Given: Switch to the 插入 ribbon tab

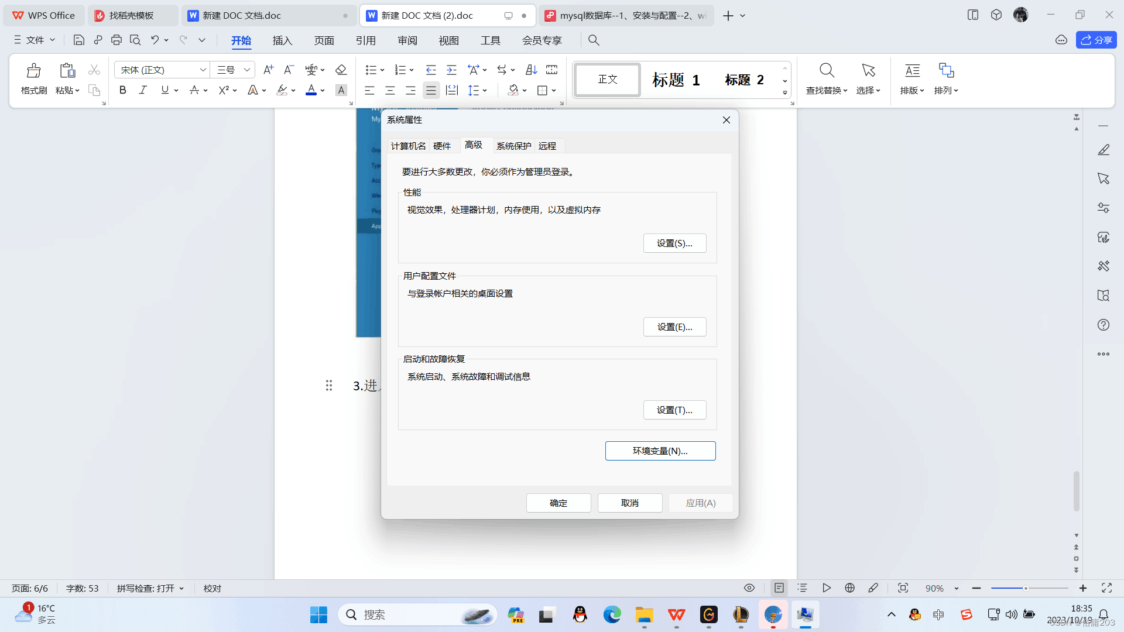Looking at the screenshot, I should pos(282,40).
